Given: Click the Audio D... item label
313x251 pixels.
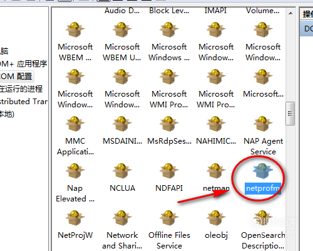Looking at the screenshot, I should pyautogui.click(x=122, y=11).
